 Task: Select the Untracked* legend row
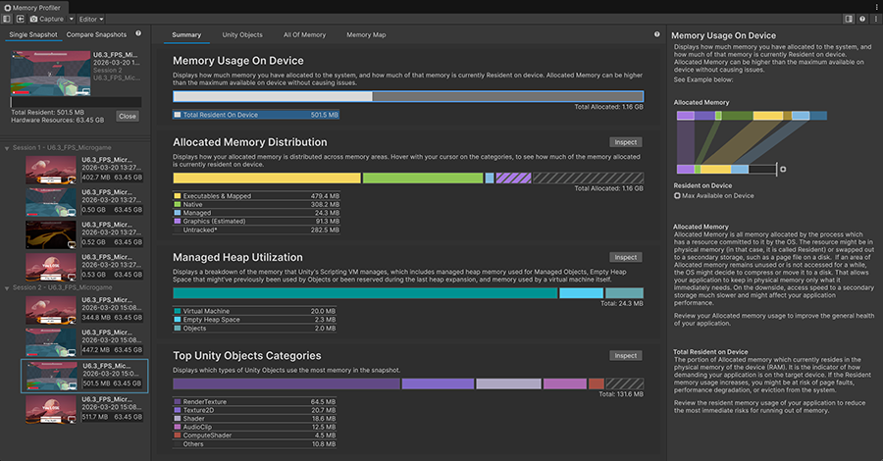[256, 230]
